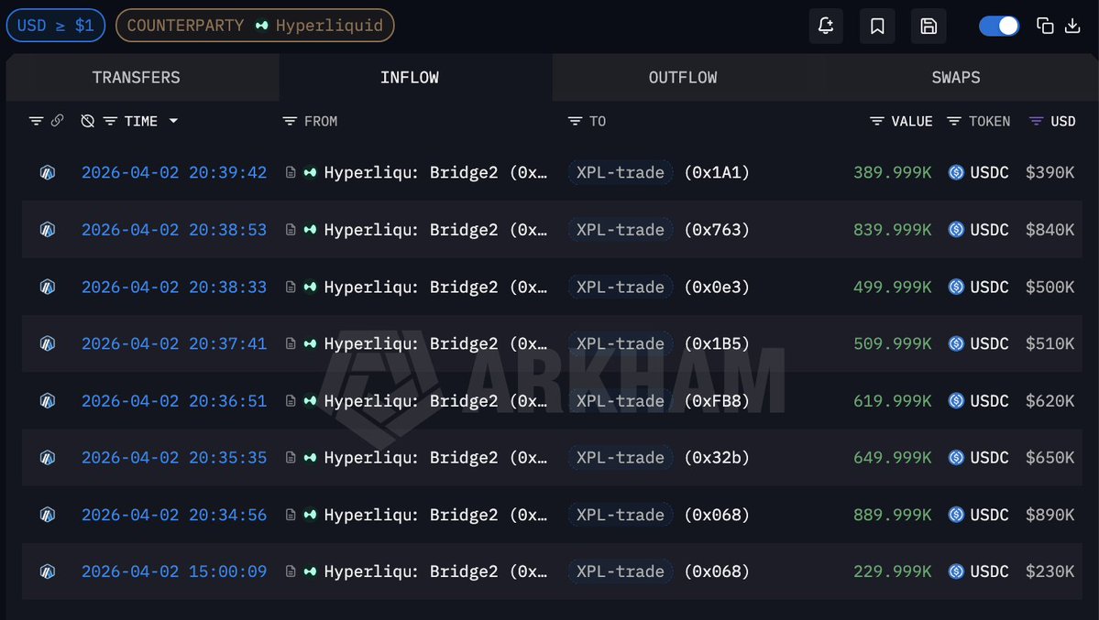Image resolution: width=1099 pixels, height=620 pixels.
Task: Click the value 389.999K
Action: [892, 172]
